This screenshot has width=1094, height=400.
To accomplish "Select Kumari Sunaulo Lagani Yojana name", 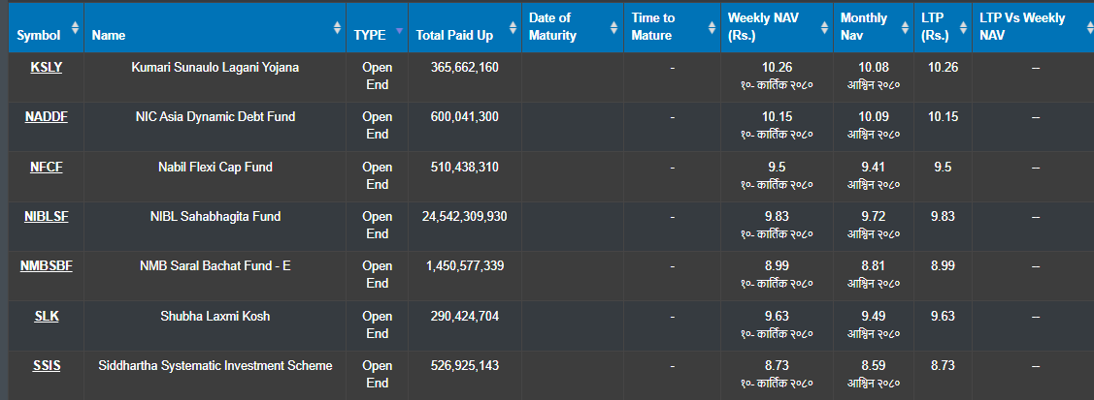I will coord(215,68).
